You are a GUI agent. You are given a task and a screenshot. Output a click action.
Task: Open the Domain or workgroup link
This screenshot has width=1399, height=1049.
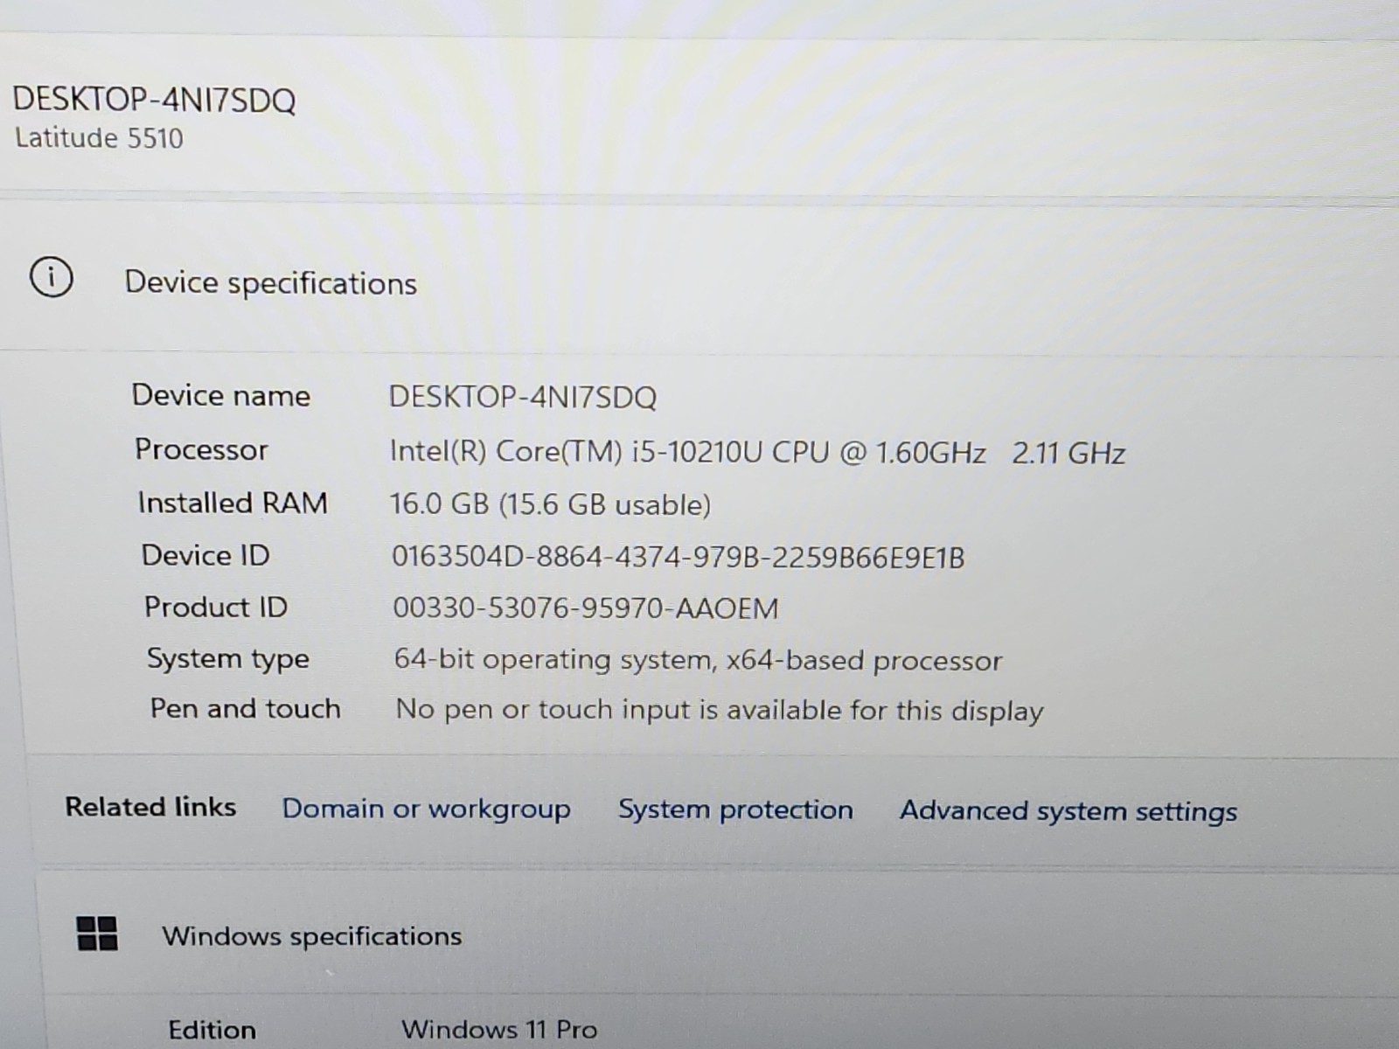[426, 809]
